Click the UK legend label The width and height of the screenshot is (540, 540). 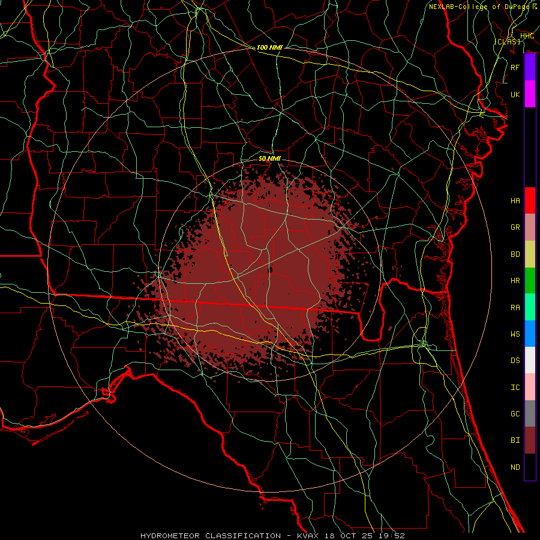tap(515, 94)
